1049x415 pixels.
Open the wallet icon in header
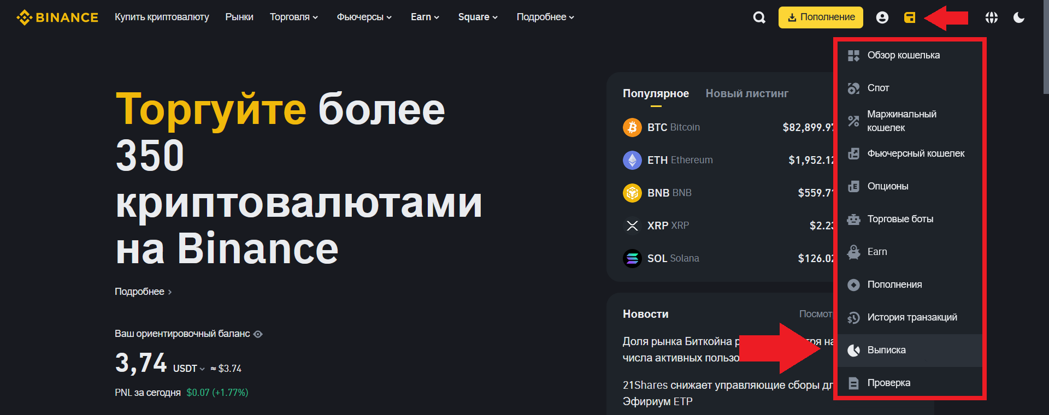[x=909, y=17]
